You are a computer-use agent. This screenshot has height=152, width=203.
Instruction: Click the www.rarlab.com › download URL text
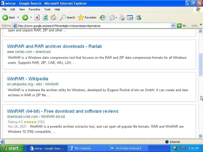point(29,52)
